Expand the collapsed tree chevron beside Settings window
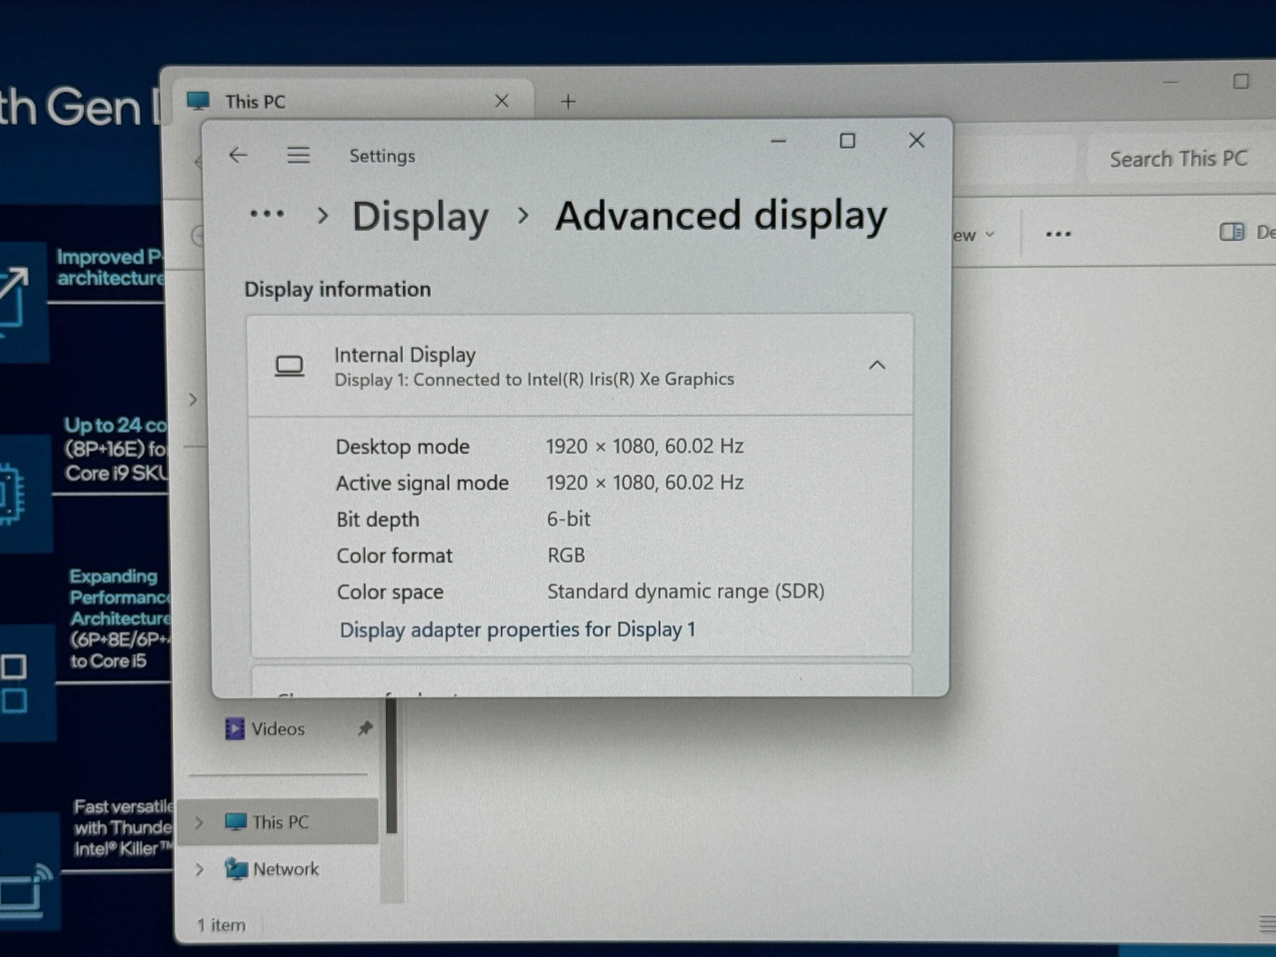This screenshot has width=1276, height=957. coord(193,399)
